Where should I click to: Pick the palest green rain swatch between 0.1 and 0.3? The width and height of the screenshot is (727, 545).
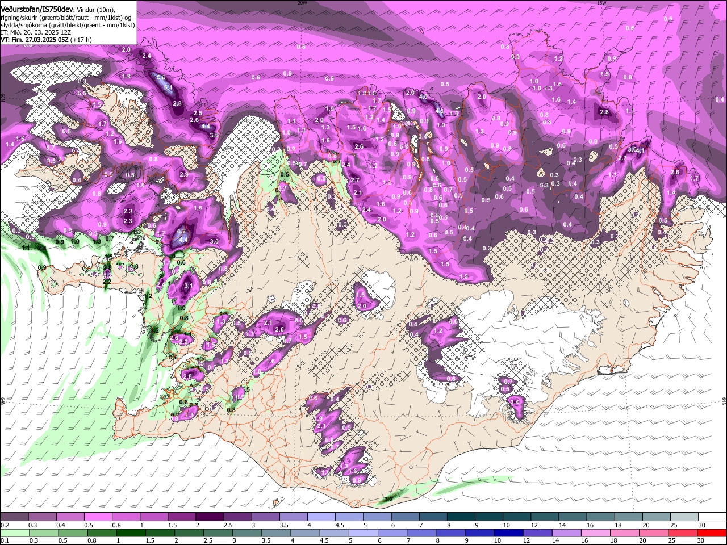tap(14, 533)
